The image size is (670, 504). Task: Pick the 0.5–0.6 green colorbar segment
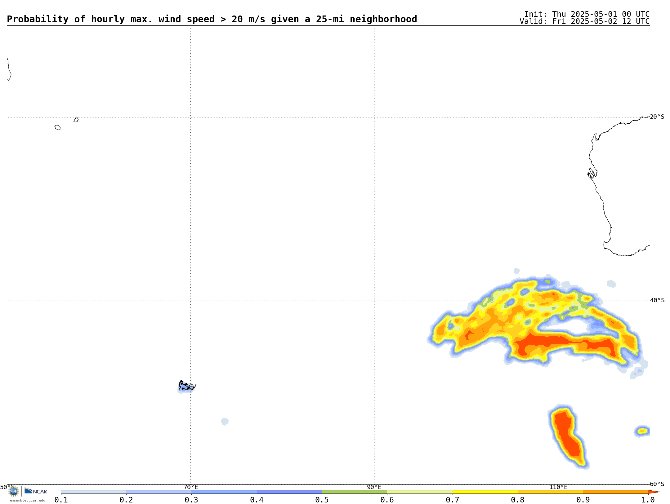click(x=355, y=492)
